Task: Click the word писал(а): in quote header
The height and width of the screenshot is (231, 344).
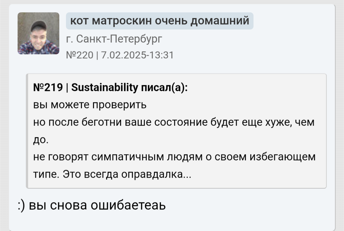Action: 164,88
